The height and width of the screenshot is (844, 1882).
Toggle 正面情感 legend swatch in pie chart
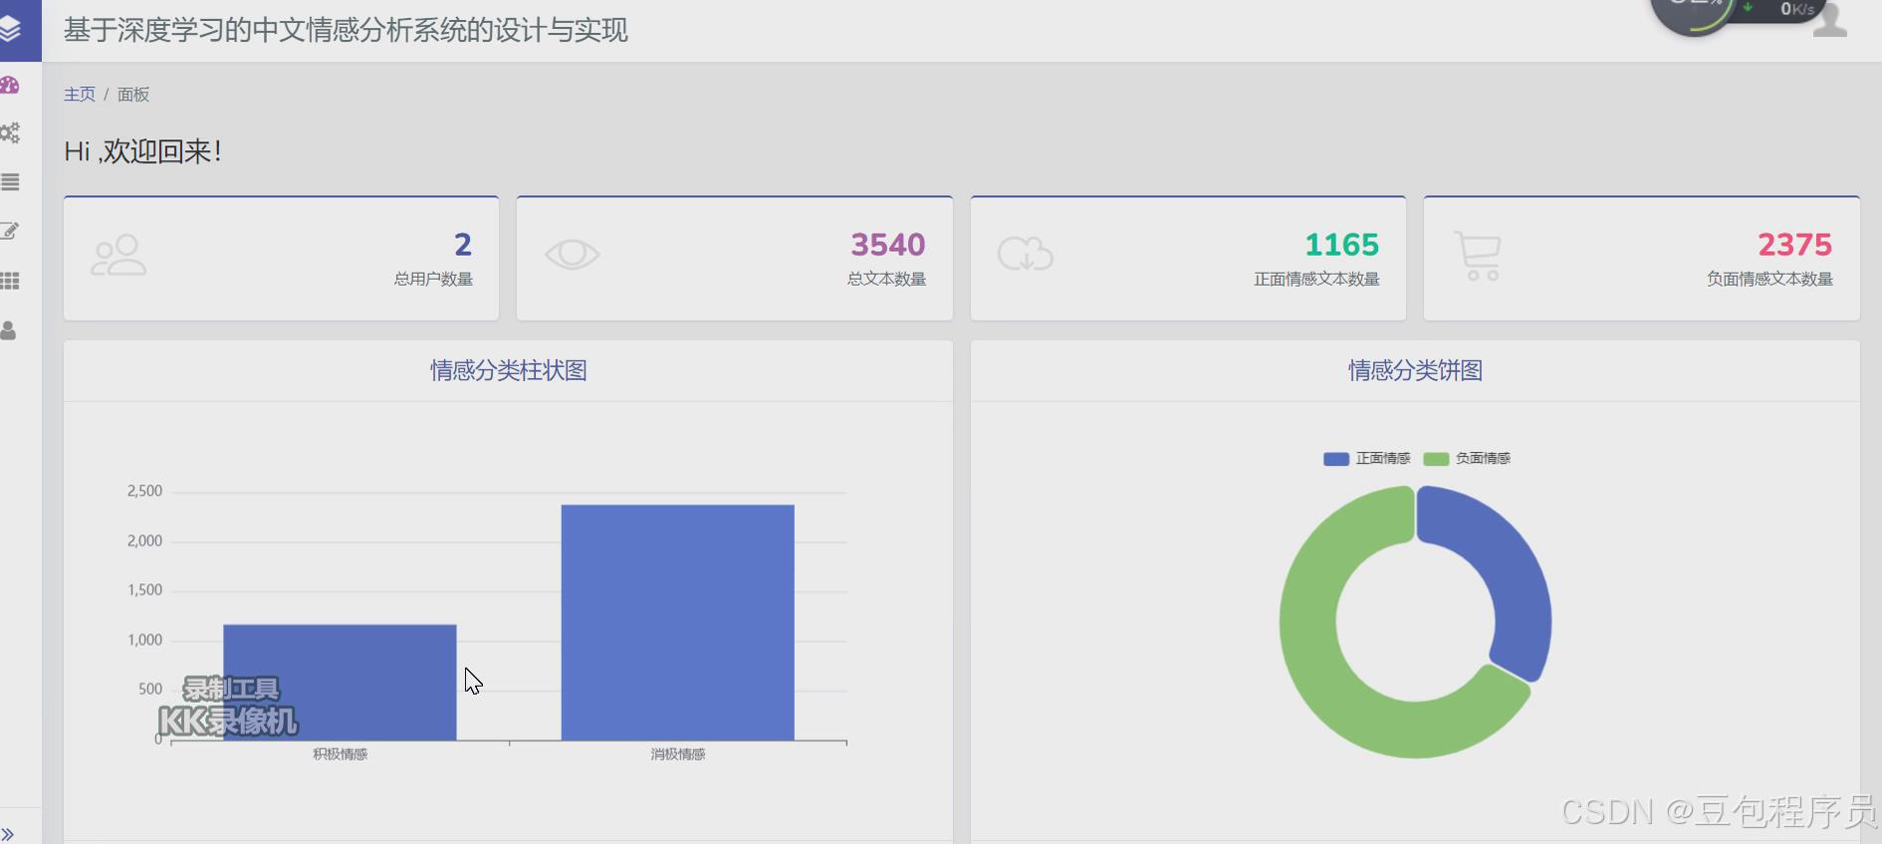1336,459
